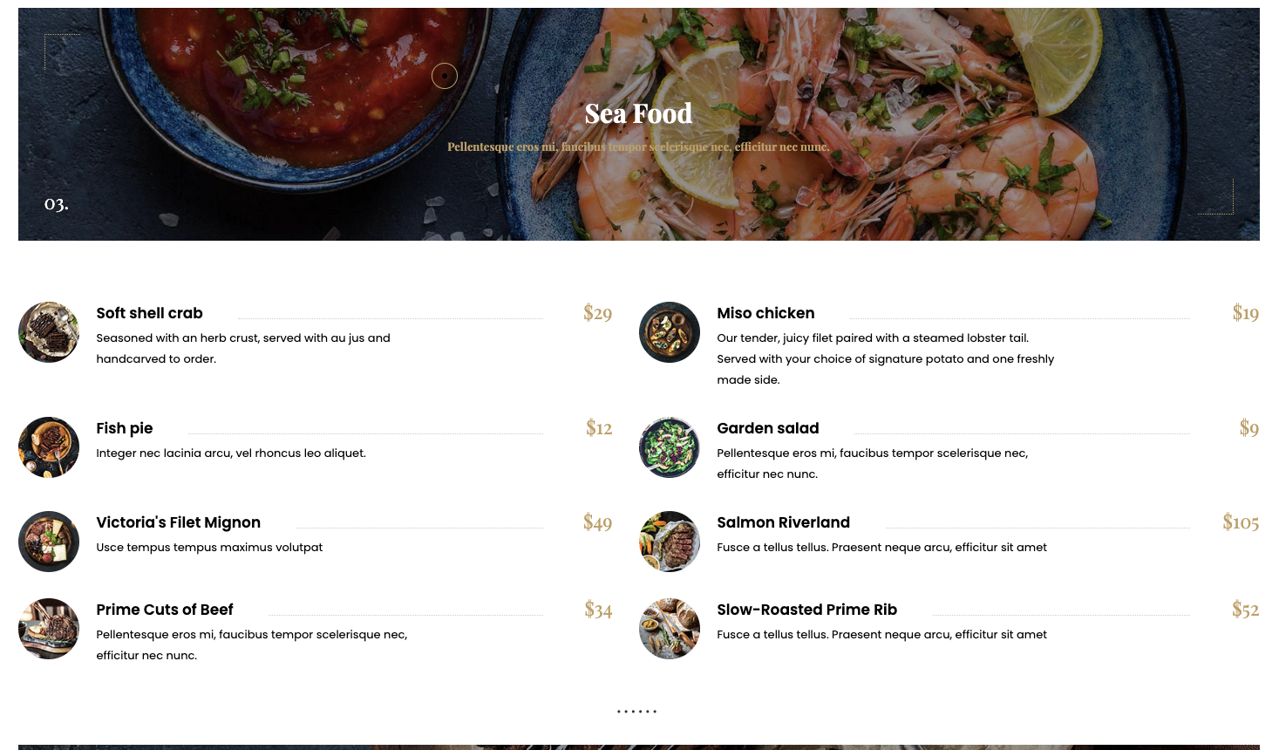Click the $29 Soft shell crab price
The width and height of the screenshot is (1279, 750).
(597, 313)
